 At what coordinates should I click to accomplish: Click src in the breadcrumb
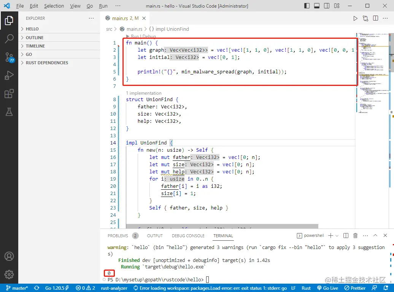[x=109, y=29]
